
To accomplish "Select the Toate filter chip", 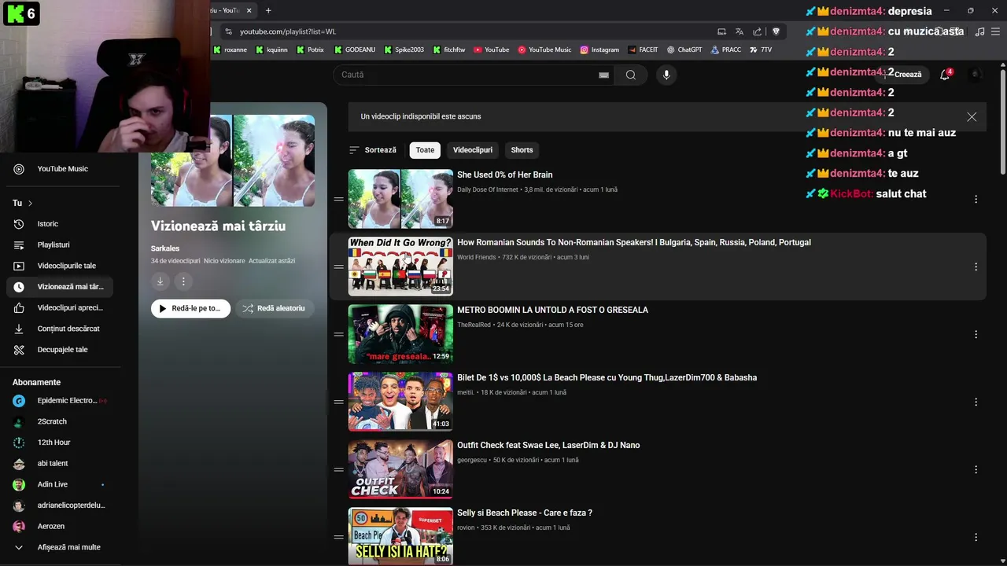I will pyautogui.click(x=425, y=150).
